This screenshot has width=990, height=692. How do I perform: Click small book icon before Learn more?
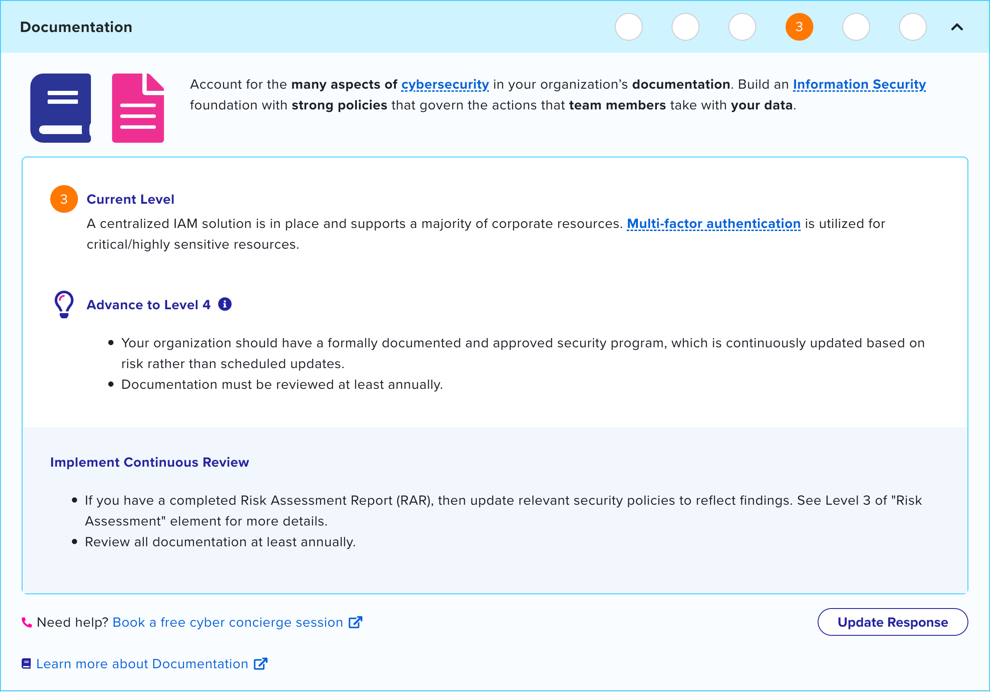click(26, 664)
